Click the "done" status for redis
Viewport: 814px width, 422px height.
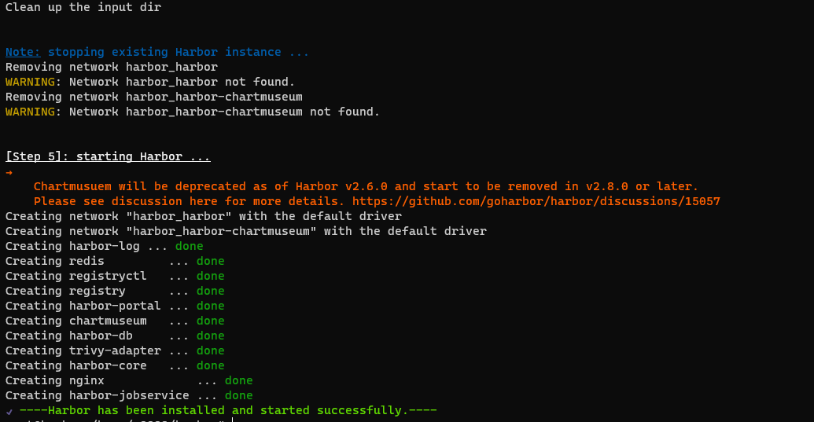(x=210, y=261)
